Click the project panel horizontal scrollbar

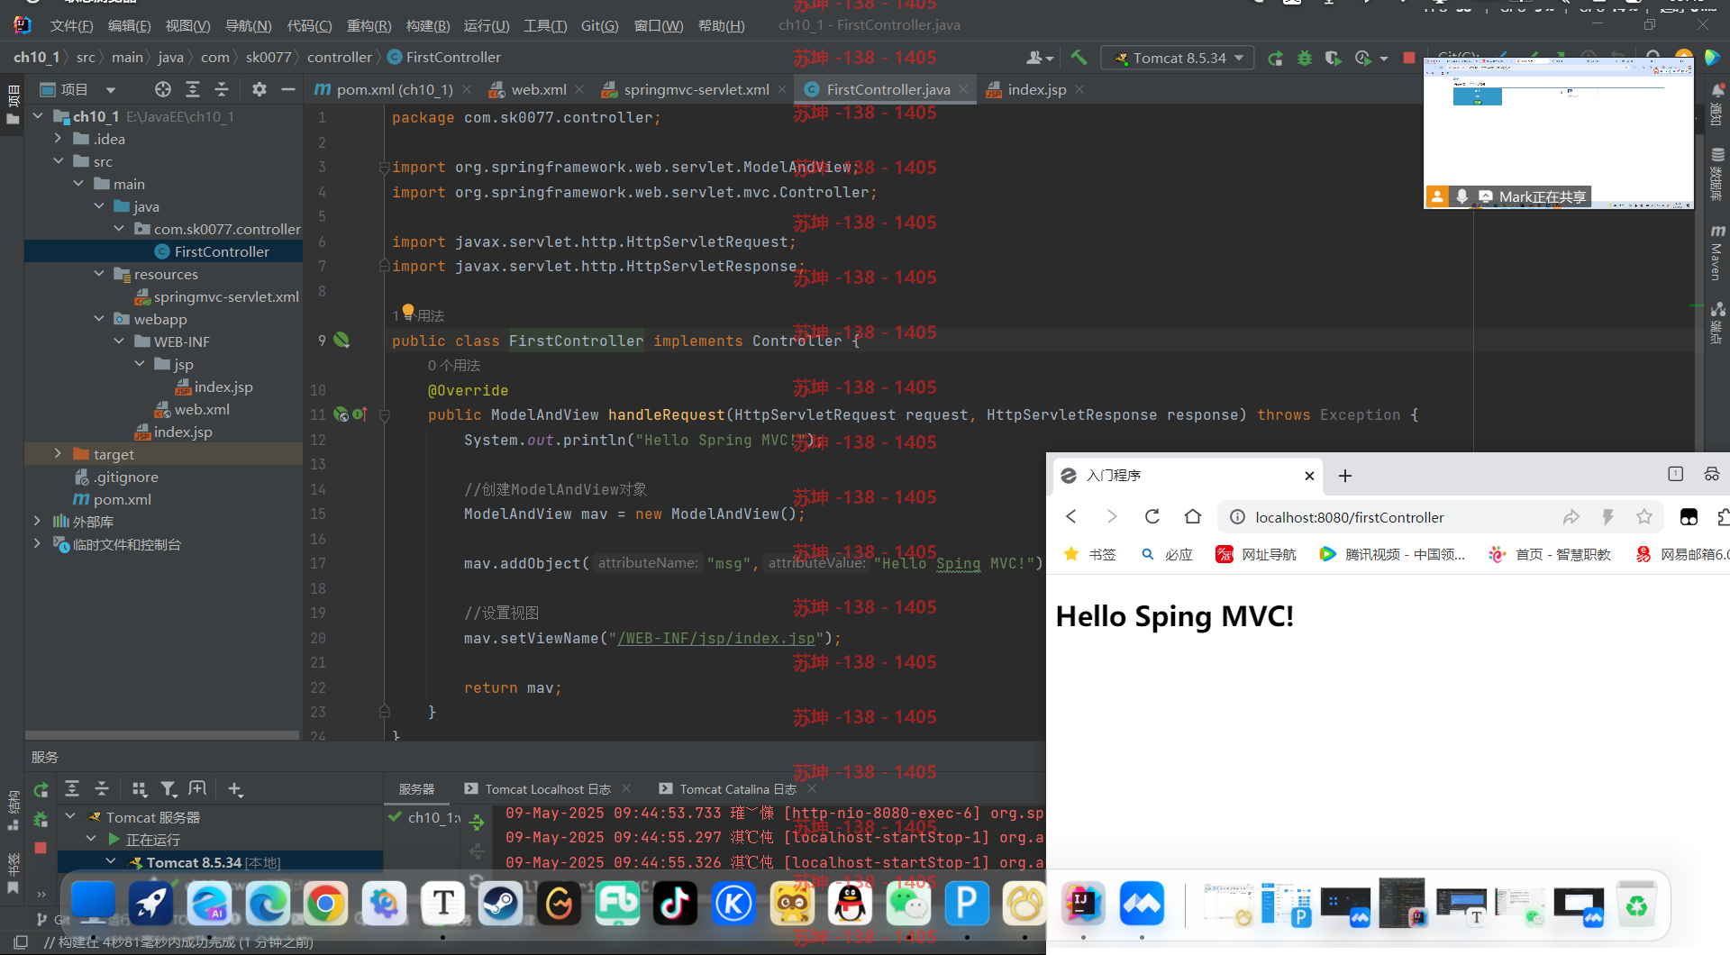coord(162,735)
